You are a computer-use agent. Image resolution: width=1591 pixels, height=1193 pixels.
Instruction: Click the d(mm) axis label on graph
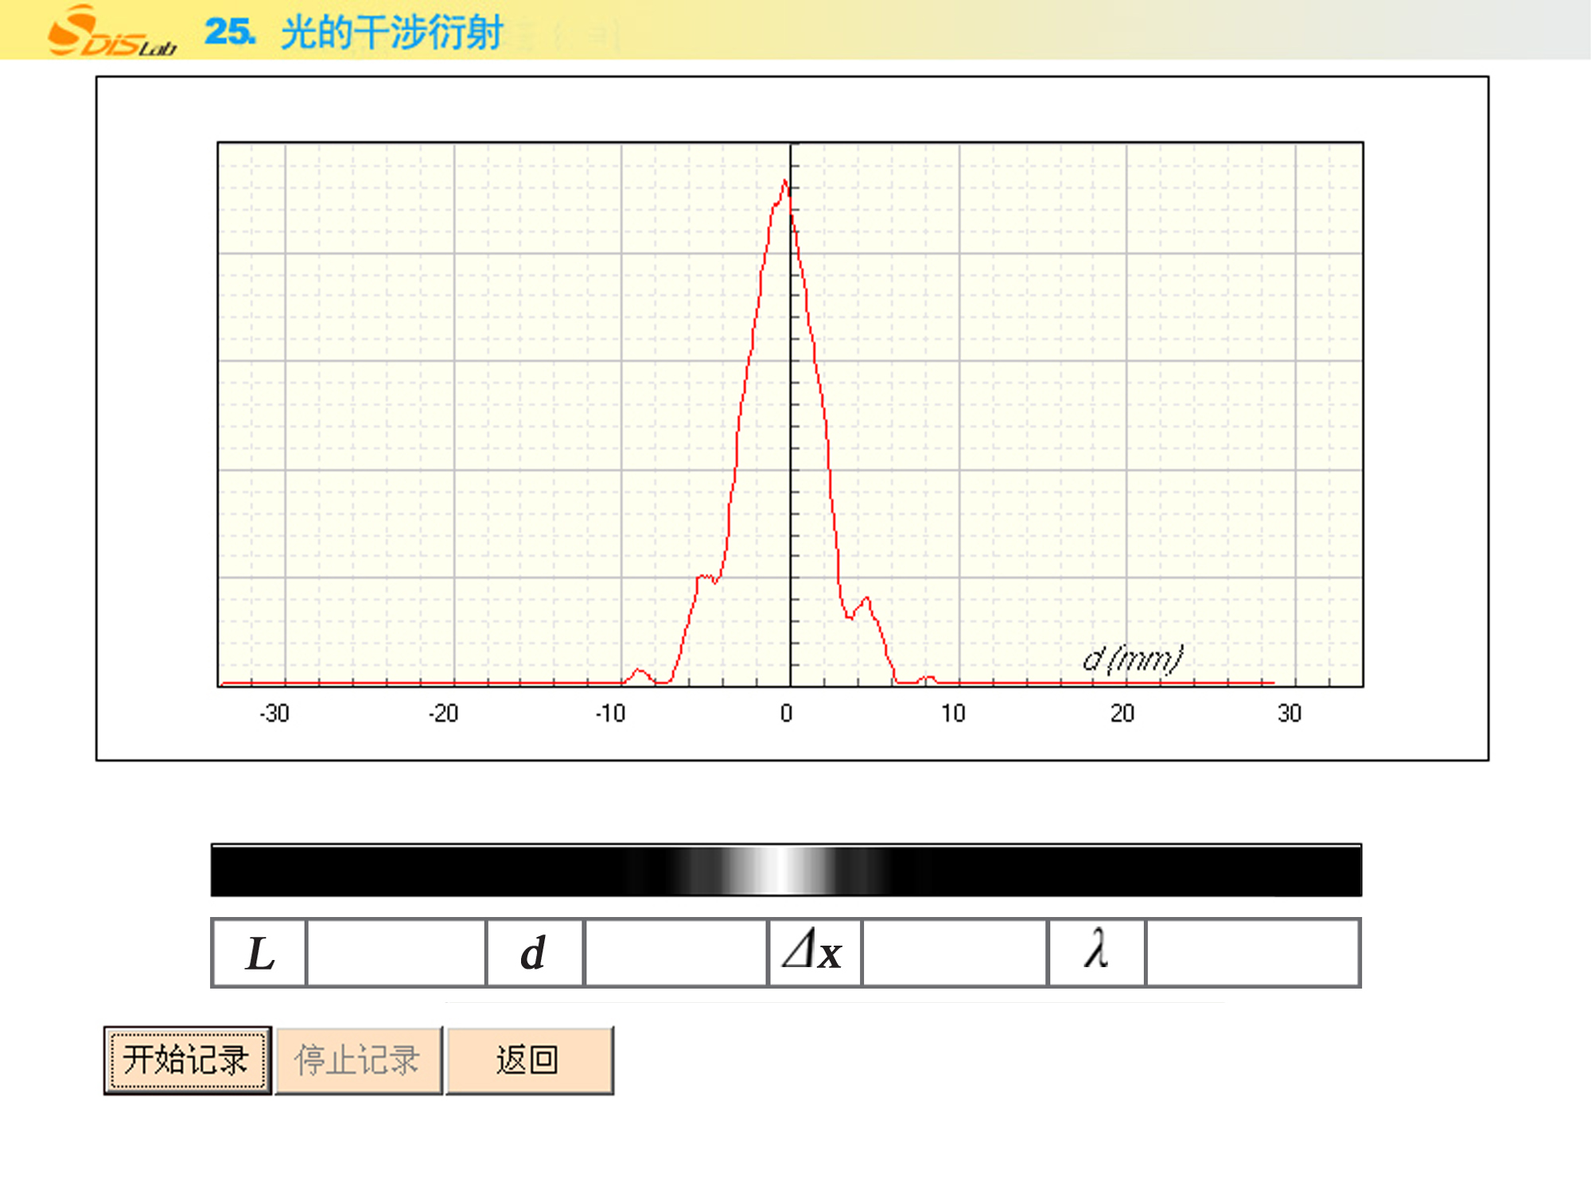click(1133, 659)
